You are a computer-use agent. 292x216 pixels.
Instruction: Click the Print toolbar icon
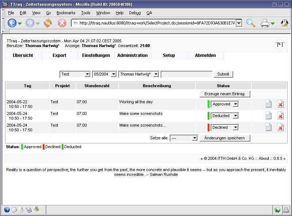[265, 23]
